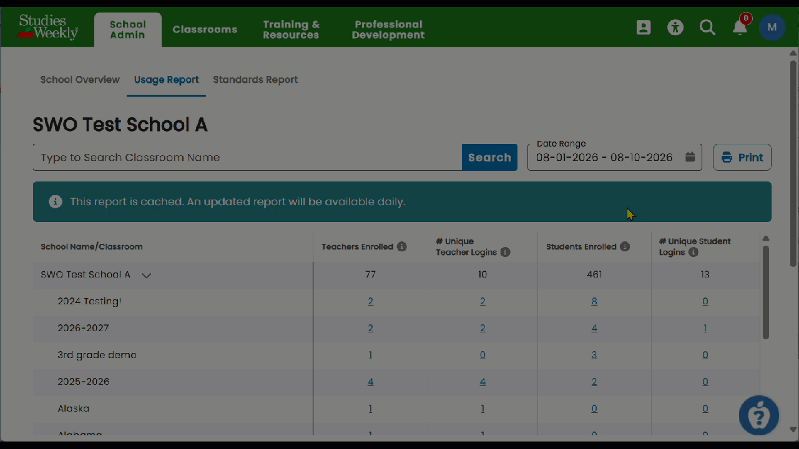799x449 pixels.
Task: Click the "School Name/Classroom" column header
Action: click(x=92, y=246)
